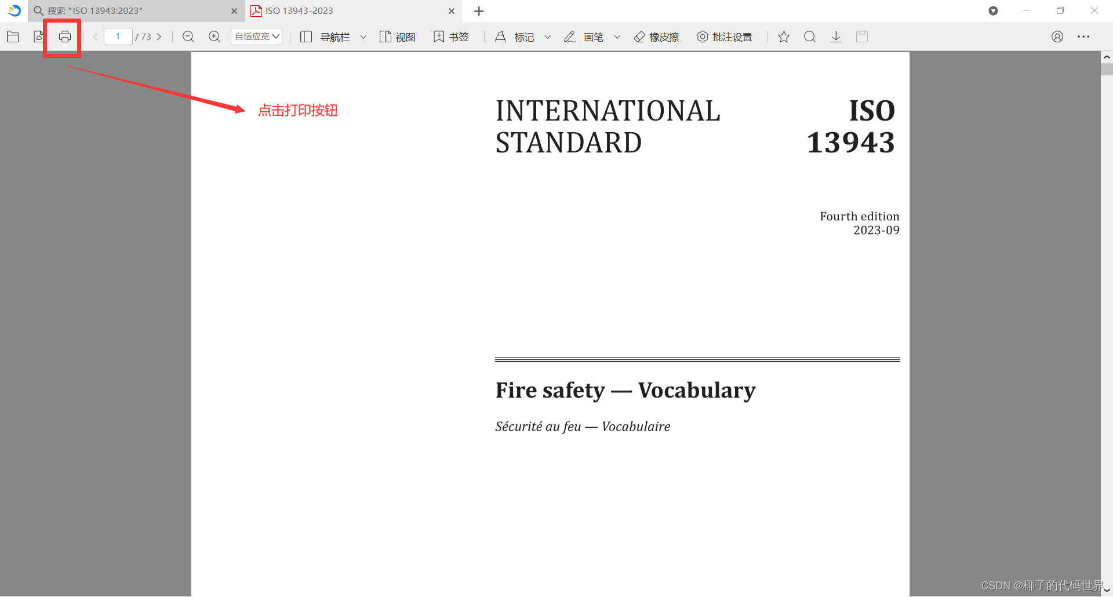Open the three-dot more menu

pos(1083,37)
